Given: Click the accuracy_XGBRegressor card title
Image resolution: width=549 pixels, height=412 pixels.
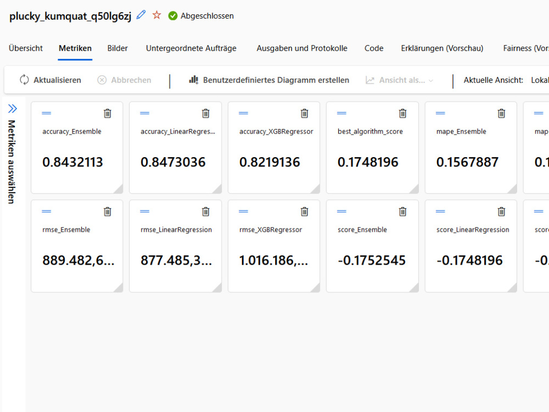Looking at the screenshot, I should [x=276, y=132].
